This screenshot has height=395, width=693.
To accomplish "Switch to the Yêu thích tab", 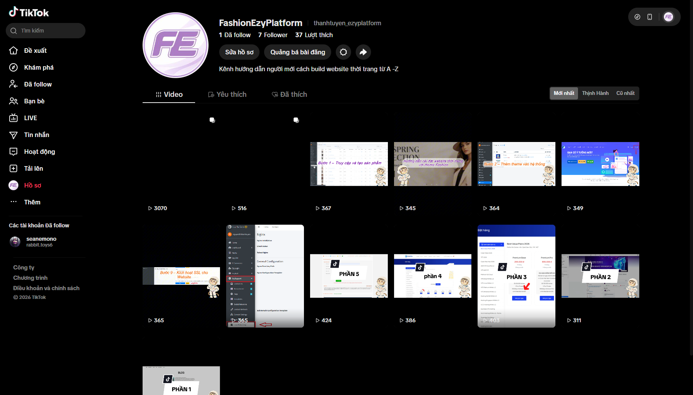I will (x=227, y=95).
